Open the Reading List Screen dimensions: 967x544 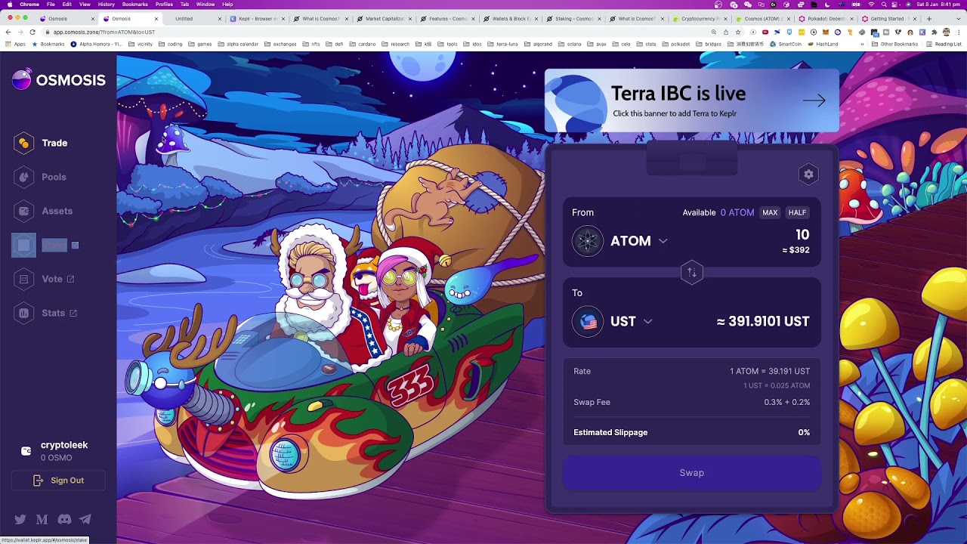coord(944,44)
